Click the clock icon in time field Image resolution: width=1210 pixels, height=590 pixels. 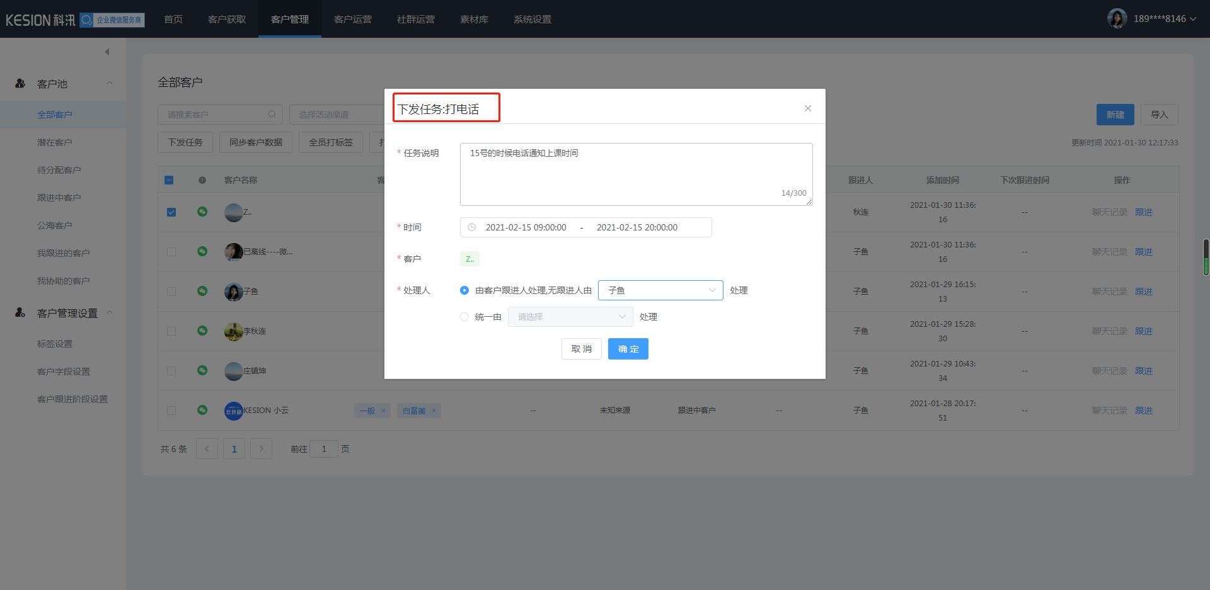472,227
